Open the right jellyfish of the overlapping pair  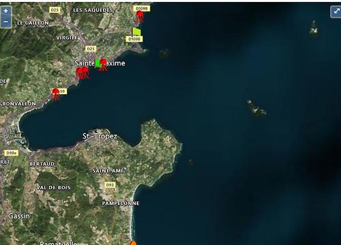(86, 73)
